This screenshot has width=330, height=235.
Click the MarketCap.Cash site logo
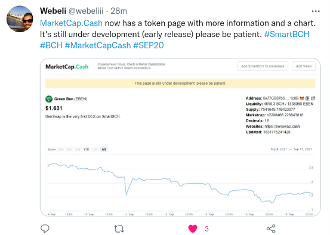point(67,67)
